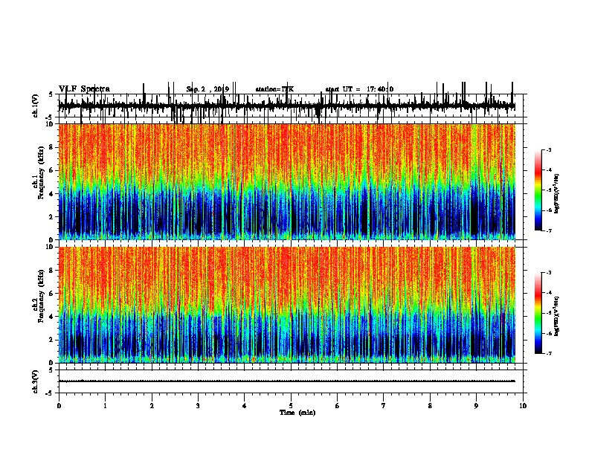The image size is (589, 455).
Task: Click the "ch.1(V)" waveform axis label
Action: (x=36, y=106)
